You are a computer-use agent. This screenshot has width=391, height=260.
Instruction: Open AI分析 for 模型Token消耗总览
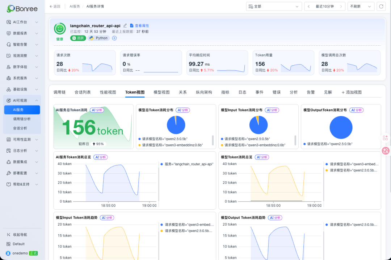tap(262, 157)
